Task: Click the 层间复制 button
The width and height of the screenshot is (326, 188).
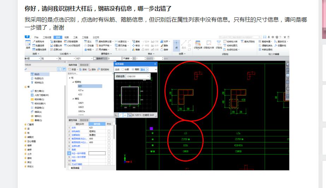Action: [103, 70]
